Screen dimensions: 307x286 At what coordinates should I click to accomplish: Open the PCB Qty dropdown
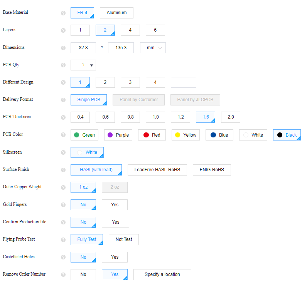coord(83,65)
